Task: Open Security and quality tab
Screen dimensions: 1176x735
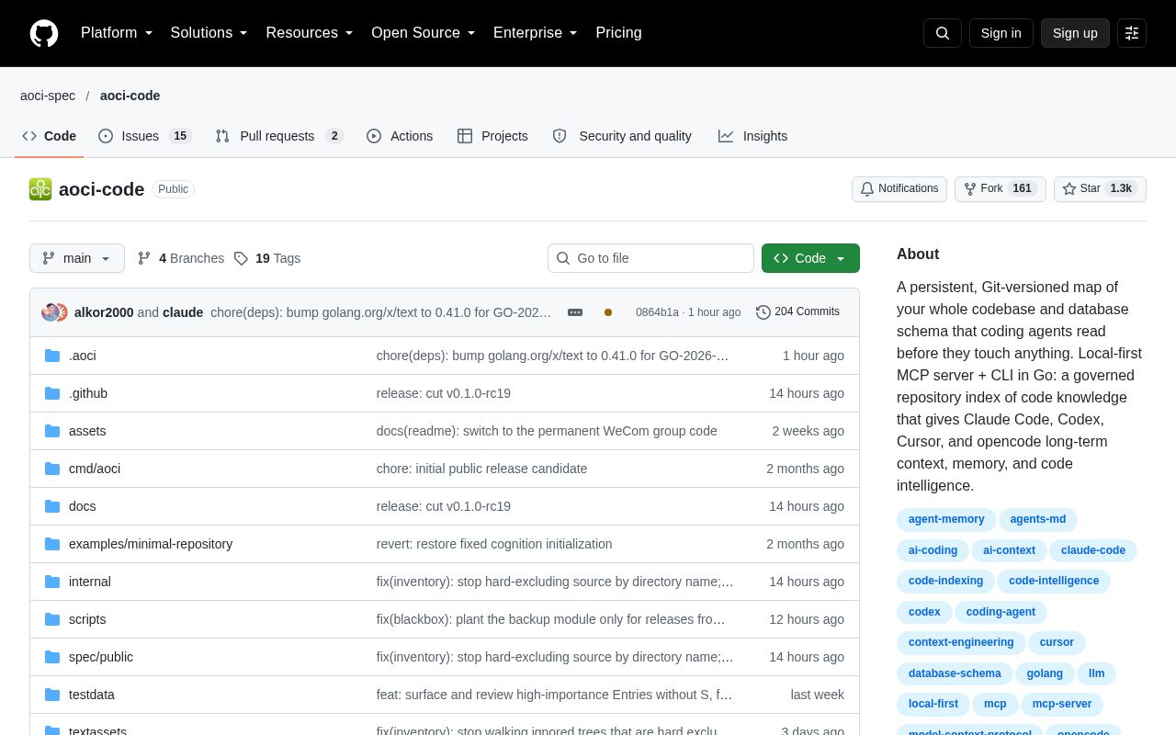Action: [622, 136]
